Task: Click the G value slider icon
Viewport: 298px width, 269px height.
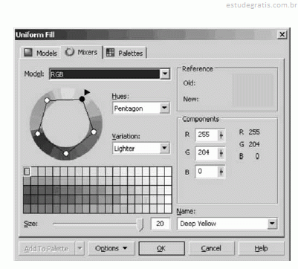Action: point(221,153)
